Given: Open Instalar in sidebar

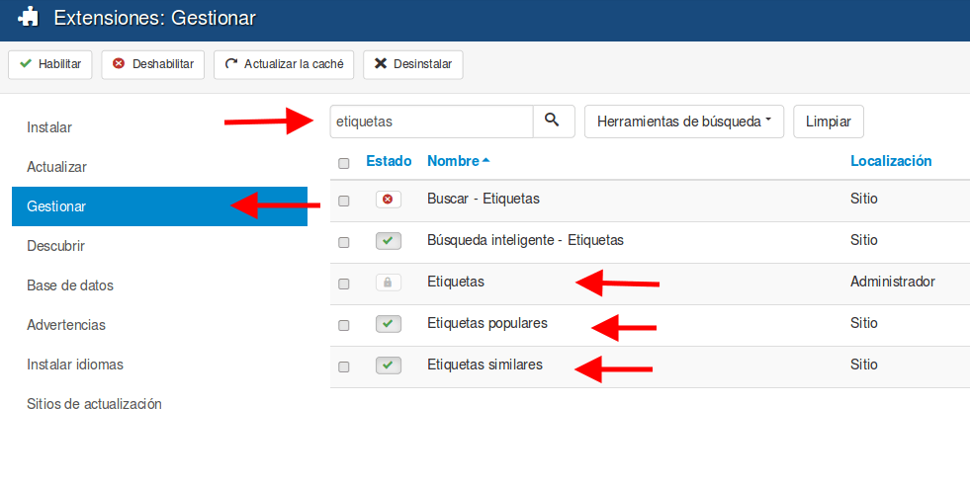Looking at the screenshot, I should pos(49,127).
